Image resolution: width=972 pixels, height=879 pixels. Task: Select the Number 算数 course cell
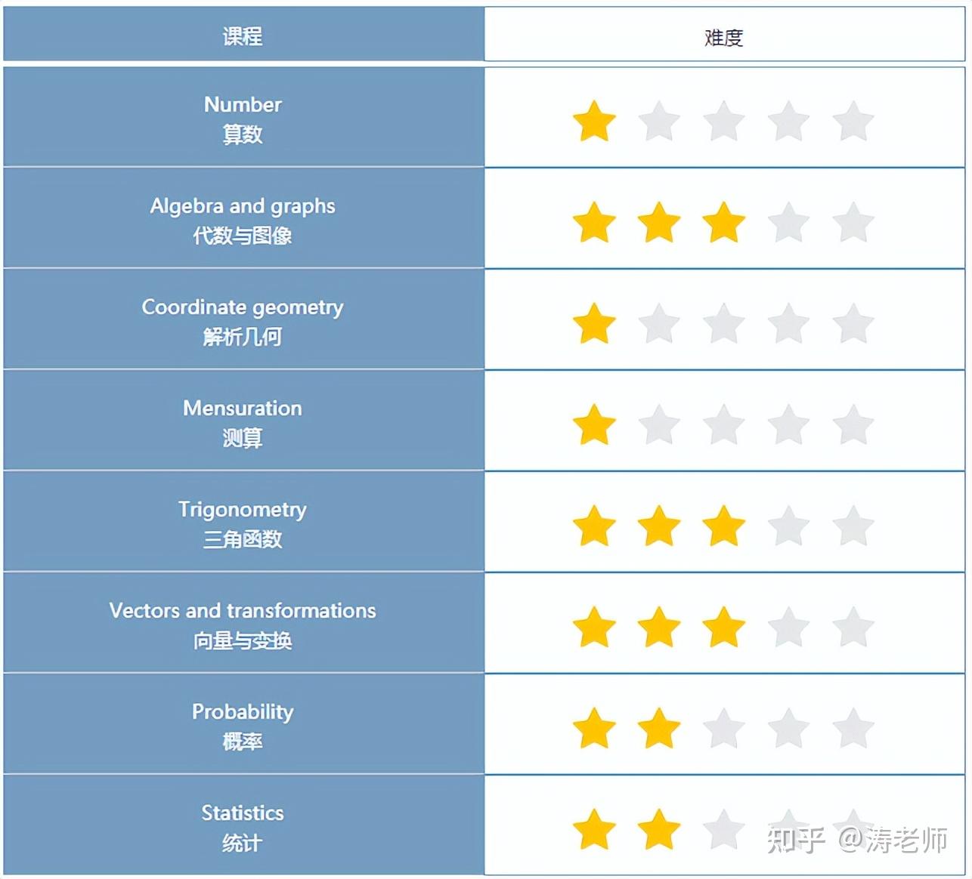(243, 117)
